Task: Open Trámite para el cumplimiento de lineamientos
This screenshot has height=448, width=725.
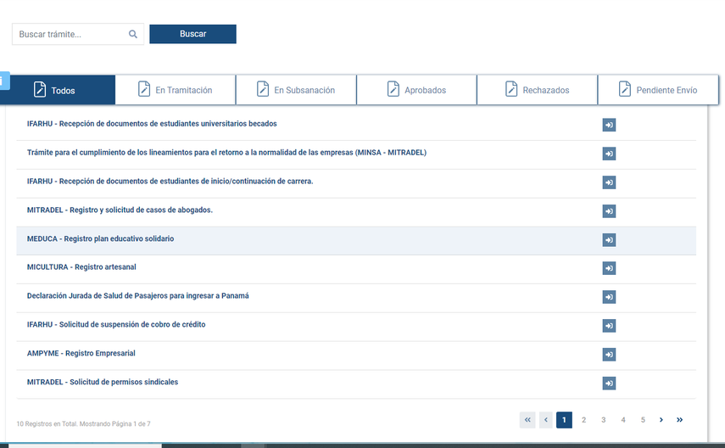Action: (226, 152)
